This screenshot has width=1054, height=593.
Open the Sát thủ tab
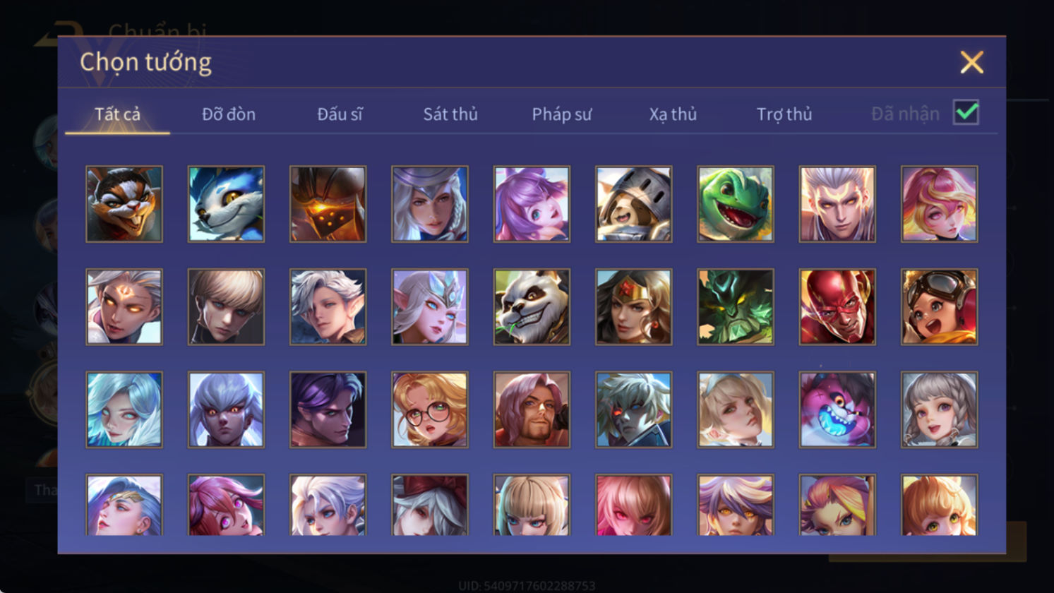pos(450,114)
